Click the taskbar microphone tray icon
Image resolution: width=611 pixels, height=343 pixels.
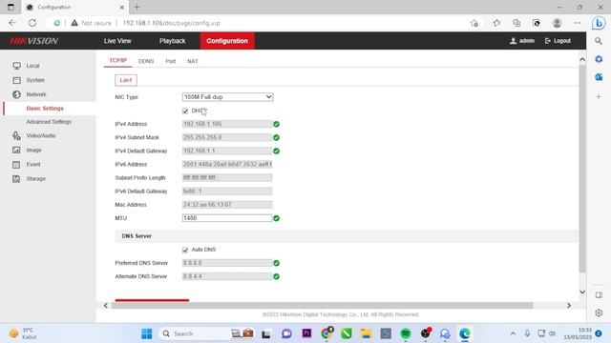coord(527,333)
